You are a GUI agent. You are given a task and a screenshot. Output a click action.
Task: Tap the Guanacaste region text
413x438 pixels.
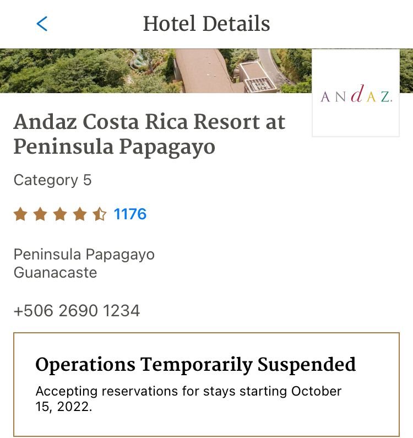[x=55, y=273]
